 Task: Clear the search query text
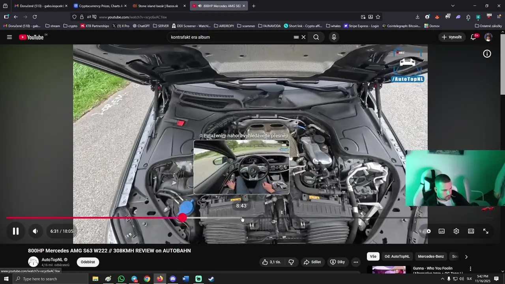[x=303, y=37]
